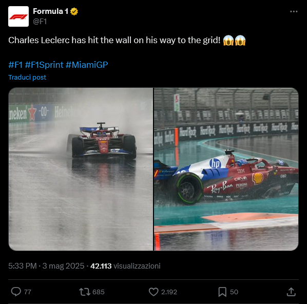The image size is (307, 304).
Task: Open the 2.192 likes count
Action: click(169, 292)
